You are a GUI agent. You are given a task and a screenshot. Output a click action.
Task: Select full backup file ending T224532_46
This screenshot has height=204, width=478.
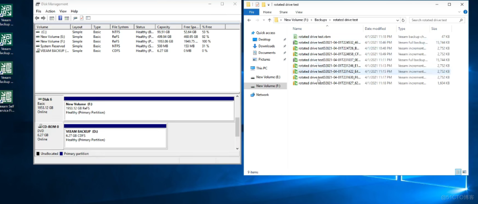pyautogui.click(x=371, y=42)
